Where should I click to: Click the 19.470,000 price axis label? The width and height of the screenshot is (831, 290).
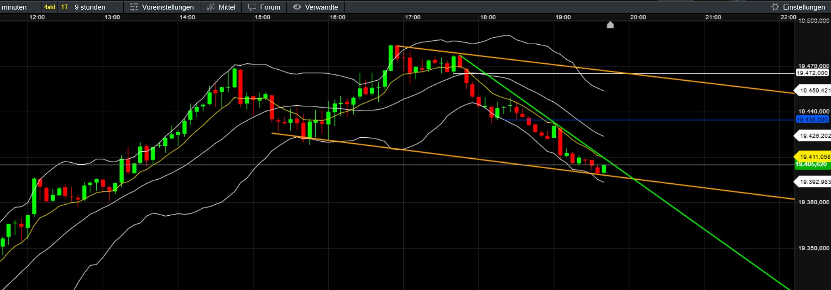(814, 66)
